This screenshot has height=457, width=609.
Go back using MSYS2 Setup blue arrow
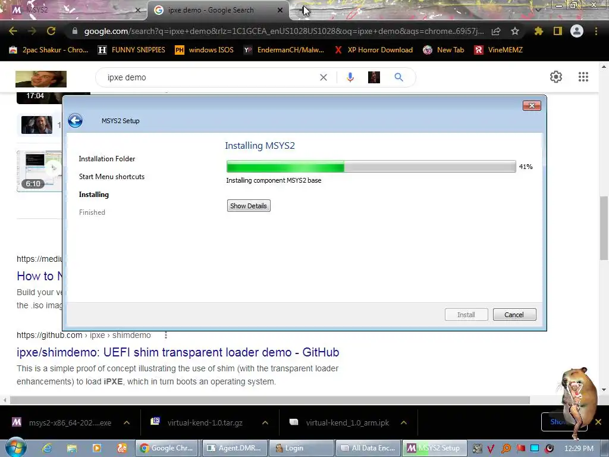[76, 120]
